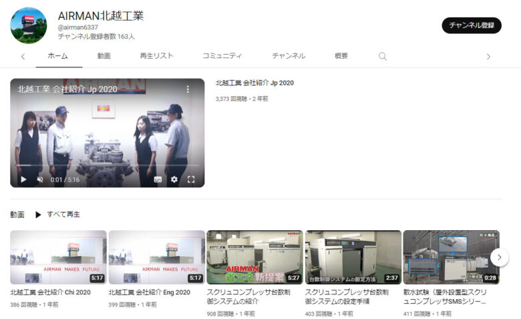Screen dimensions: 521x319
Task: Seek on the featured video progress bar
Action: pyautogui.click(x=107, y=165)
